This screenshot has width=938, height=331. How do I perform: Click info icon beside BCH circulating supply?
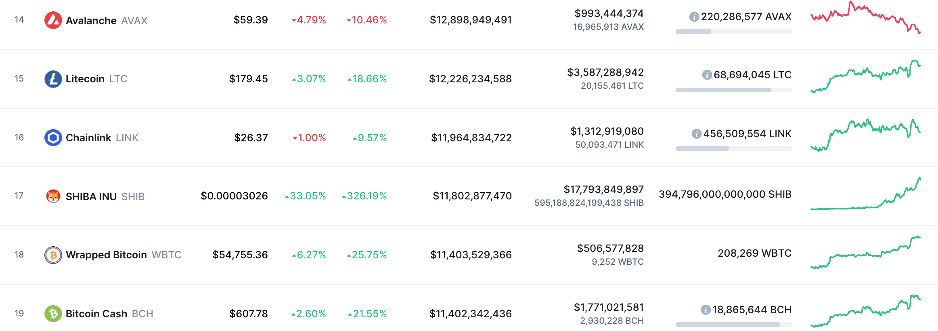coord(705,310)
